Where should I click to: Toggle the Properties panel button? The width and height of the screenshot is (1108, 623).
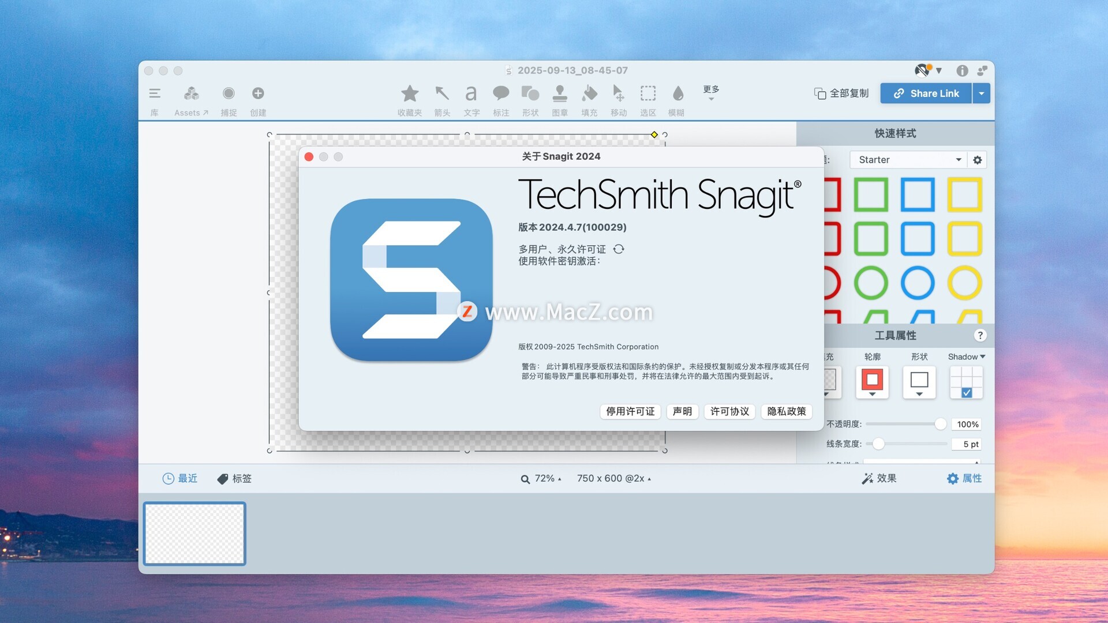964,478
